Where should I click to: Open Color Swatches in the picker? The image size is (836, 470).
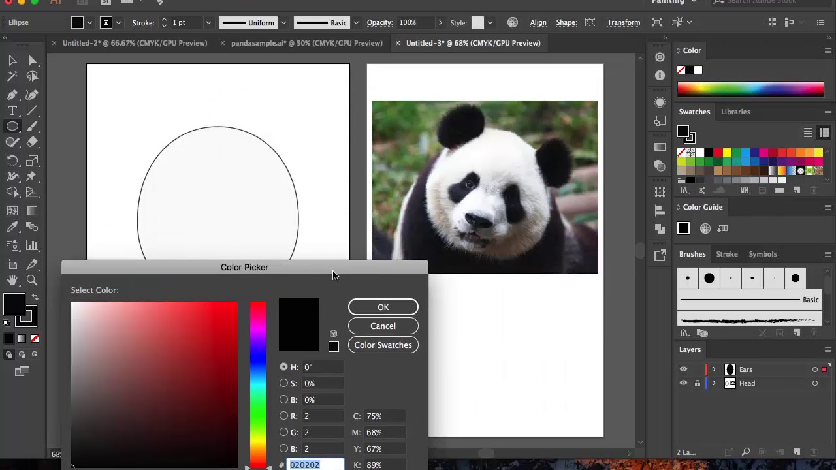[x=383, y=345]
